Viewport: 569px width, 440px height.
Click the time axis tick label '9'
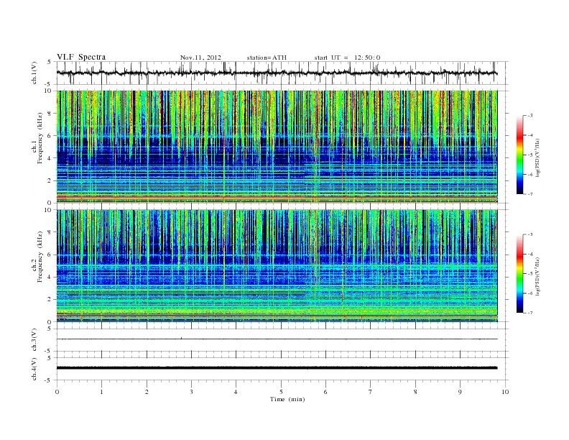tap(460, 392)
